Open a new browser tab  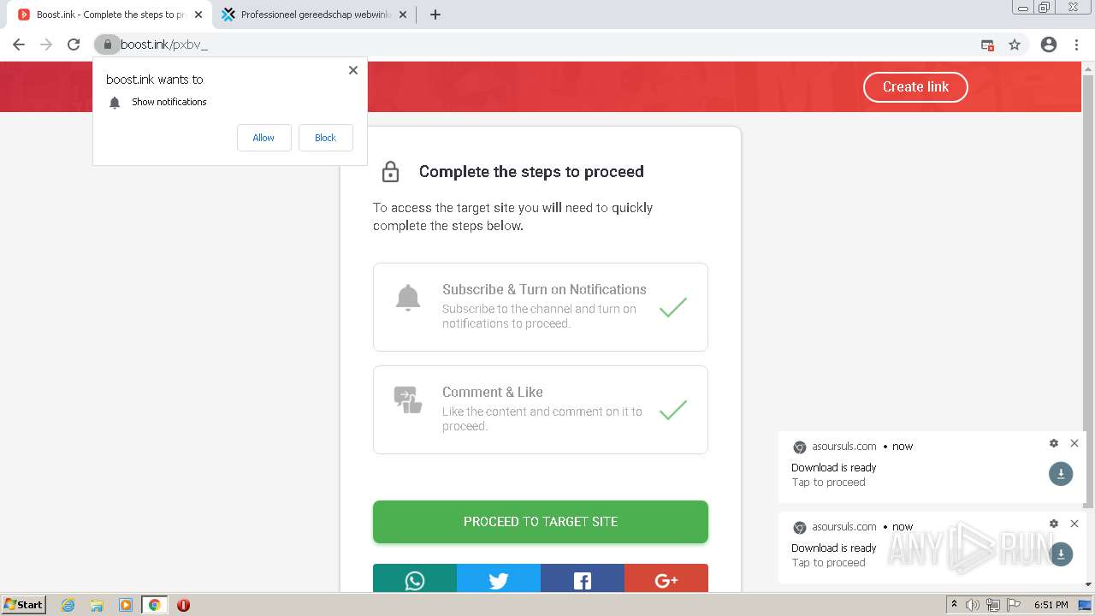435,15
